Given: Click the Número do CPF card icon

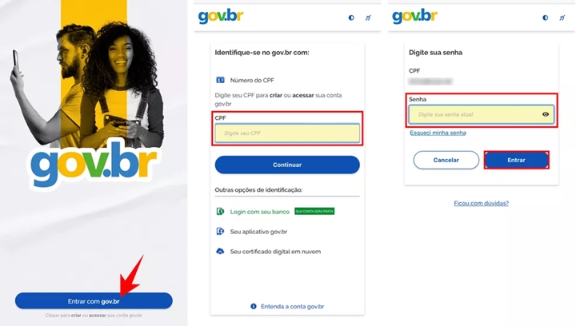Looking at the screenshot, I should (x=220, y=80).
